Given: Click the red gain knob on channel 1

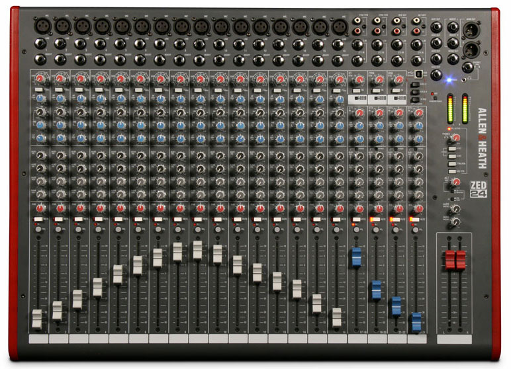Looking at the screenshot, I should click(x=40, y=79).
